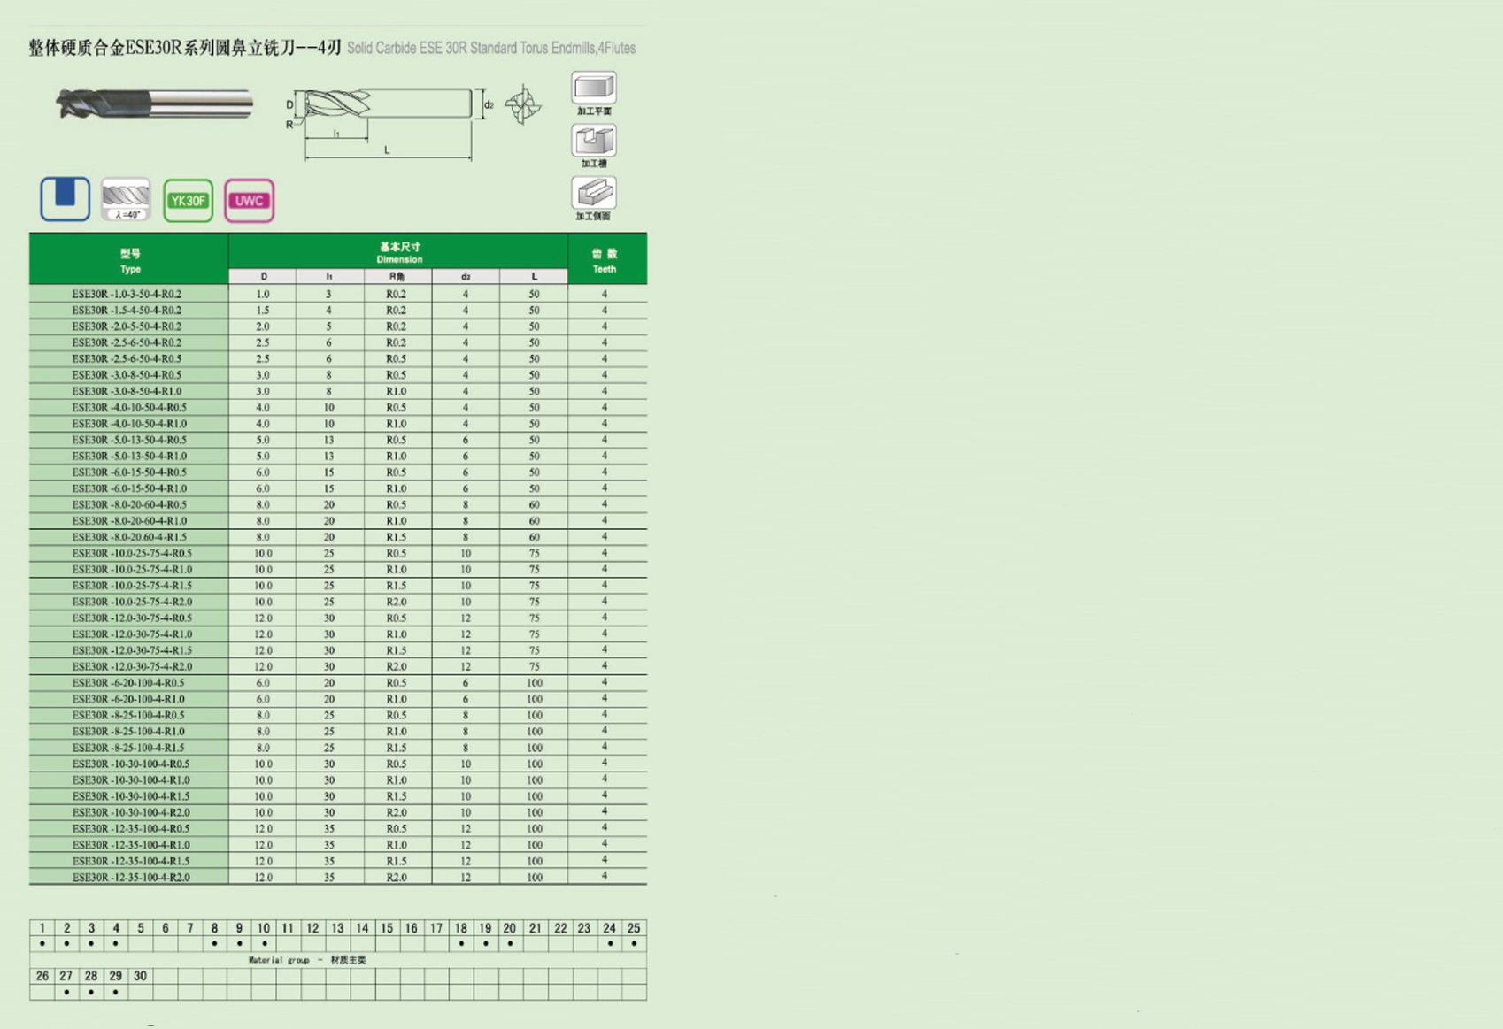Click the endmill product photo
Viewport: 1503px width, 1029px height.
(x=154, y=104)
